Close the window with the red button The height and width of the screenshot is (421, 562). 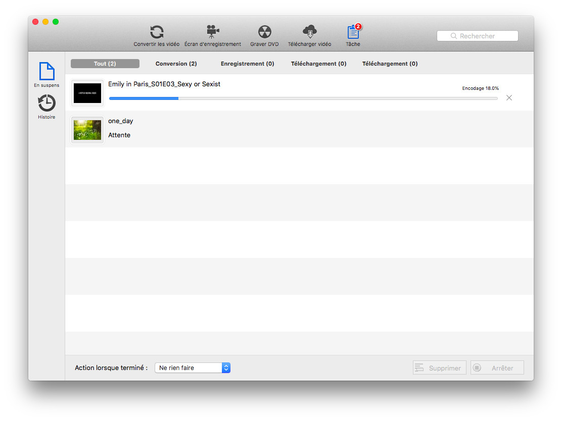[35, 22]
